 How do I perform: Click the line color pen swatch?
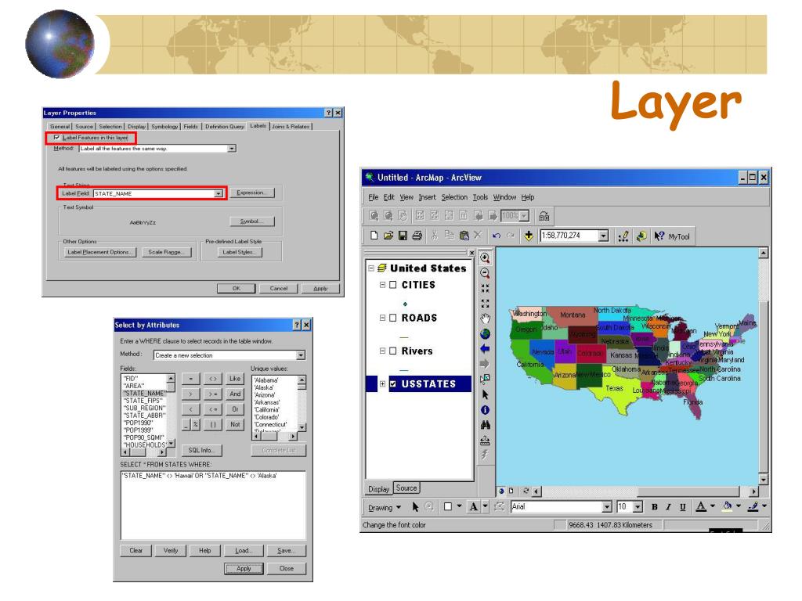pos(753,506)
